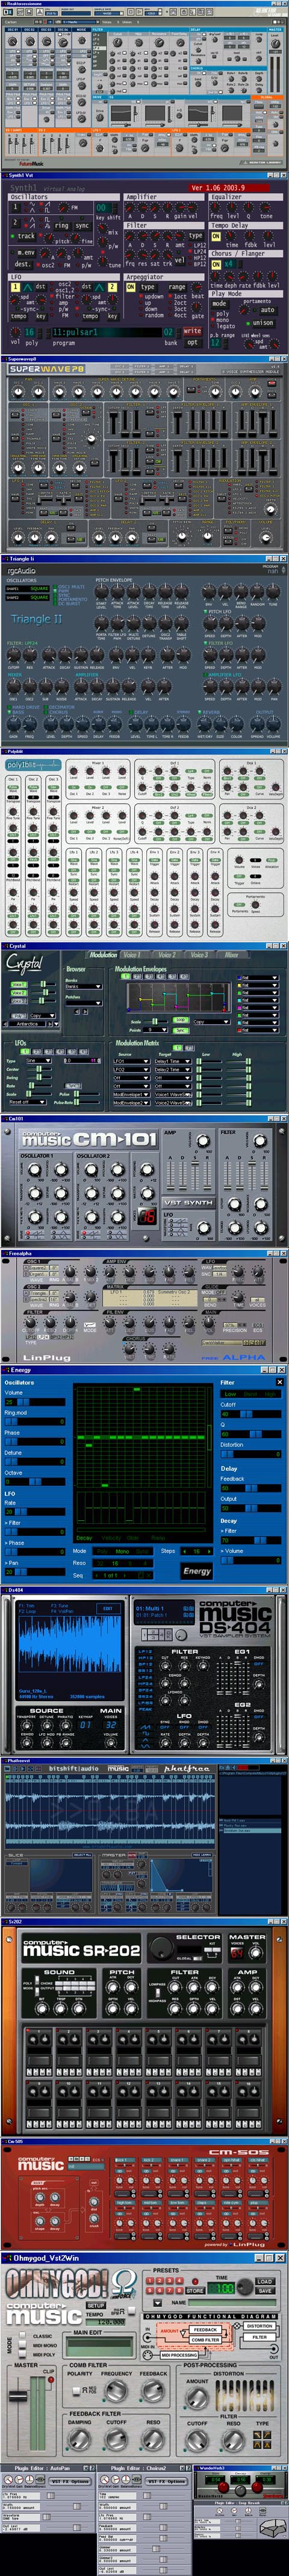Screen dimensions: 289x2576
Task: Click the opt button in Synth1
Action: 192,342
